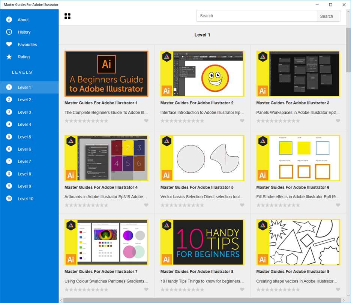Open the History menu item
The width and height of the screenshot is (351, 303).
[x=29, y=32]
